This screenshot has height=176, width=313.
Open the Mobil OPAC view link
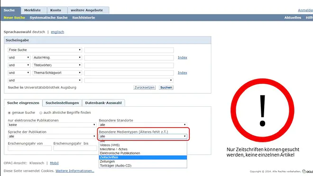pyautogui.click(x=54, y=163)
